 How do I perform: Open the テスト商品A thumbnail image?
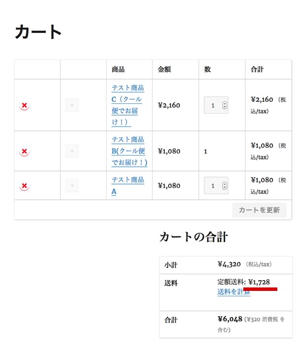coord(72,186)
